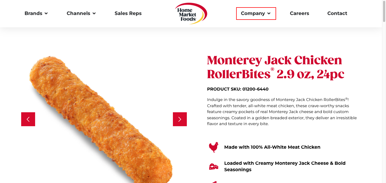386x183 pixels.
Task: Open the Channels dropdown menu
Action: (x=81, y=13)
